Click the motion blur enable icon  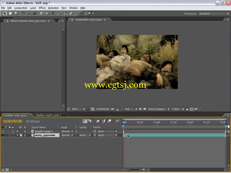(x=109, y=121)
